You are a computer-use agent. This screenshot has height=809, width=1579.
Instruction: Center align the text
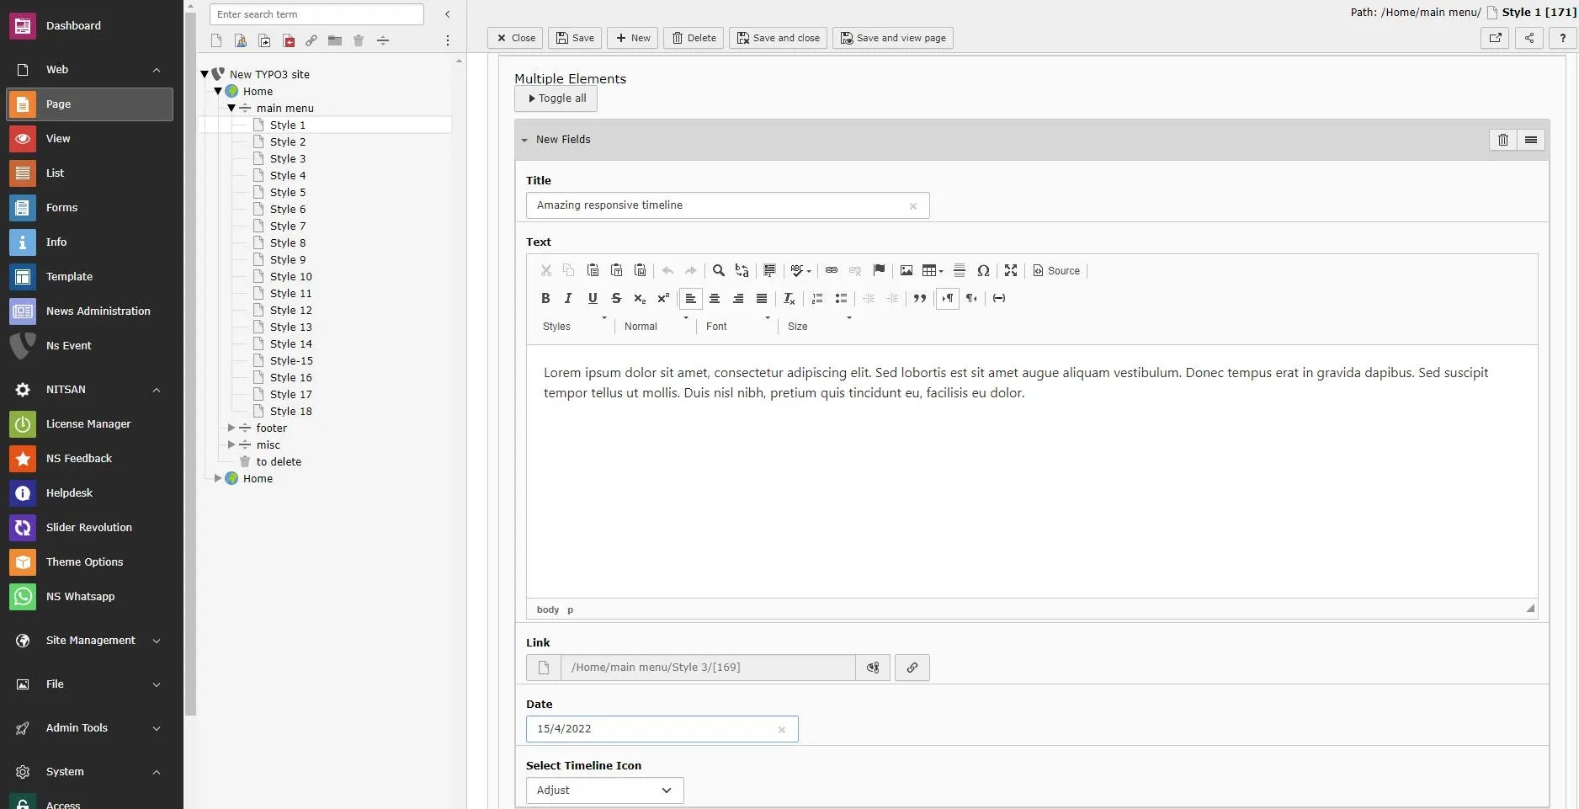[x=715, y=298]
